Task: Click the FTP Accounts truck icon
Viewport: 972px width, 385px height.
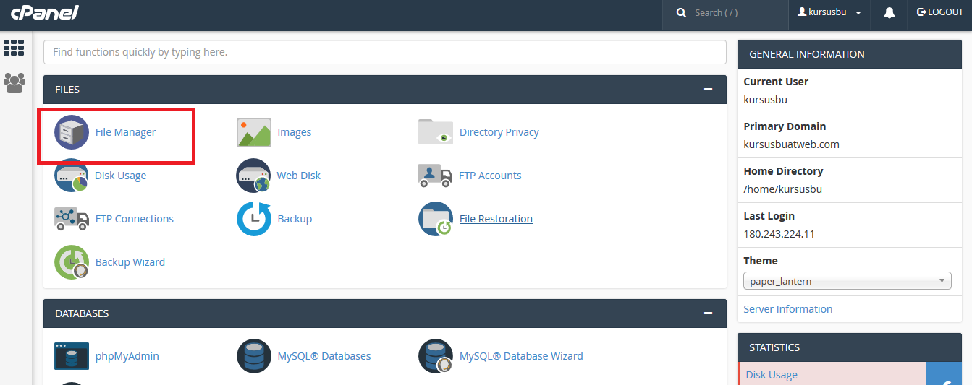Action: (x=436, y=176)
